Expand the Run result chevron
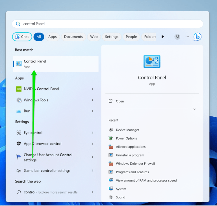The width and height of the screenshot is (217, 206). pos(92,111)
